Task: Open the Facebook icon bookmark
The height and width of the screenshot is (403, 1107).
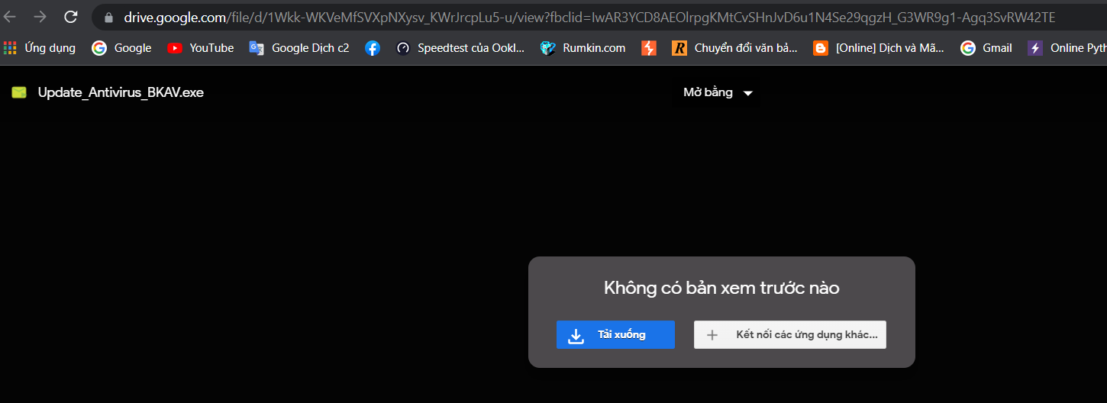Action: tap(373, 48)
